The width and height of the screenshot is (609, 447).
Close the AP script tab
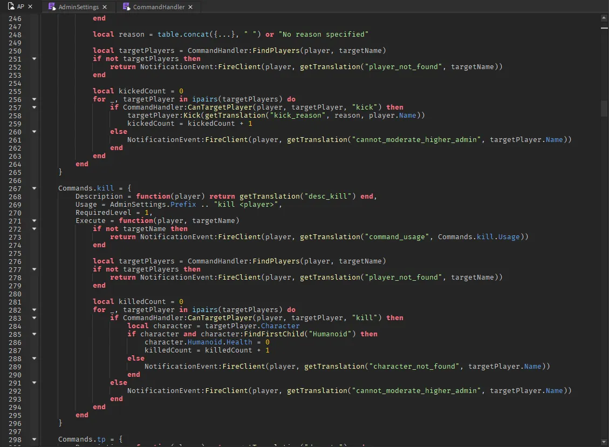31,7
